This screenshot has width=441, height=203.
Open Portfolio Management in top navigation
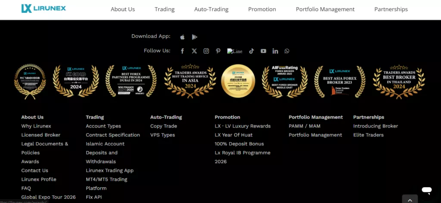click(325, 9)
